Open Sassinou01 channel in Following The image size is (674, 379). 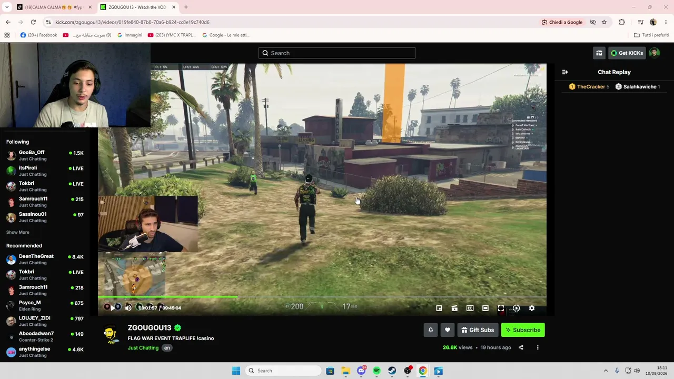[x=45, y=217]
